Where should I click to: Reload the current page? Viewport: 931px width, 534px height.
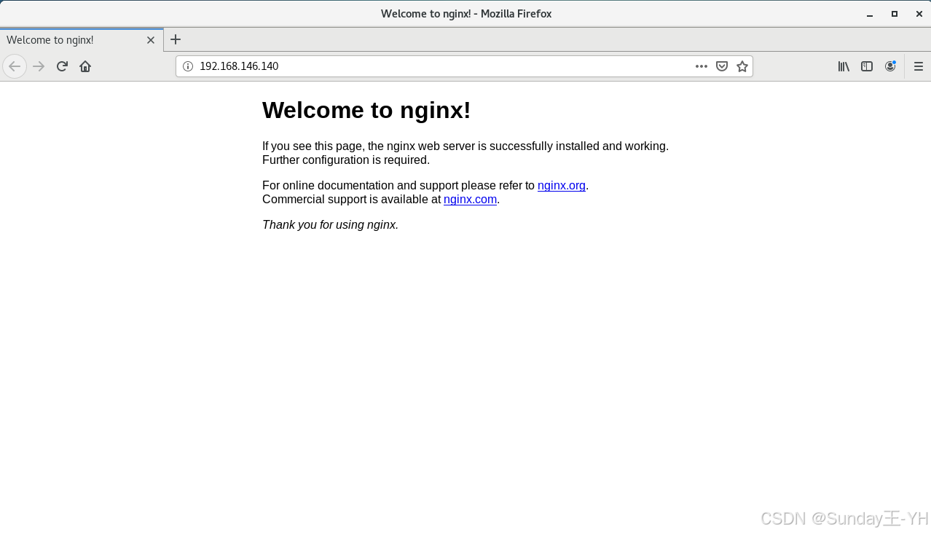click(x=61, y=66)
